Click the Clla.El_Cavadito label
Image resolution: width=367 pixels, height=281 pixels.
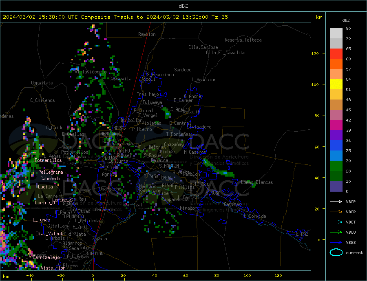click(x=226, y=53)
